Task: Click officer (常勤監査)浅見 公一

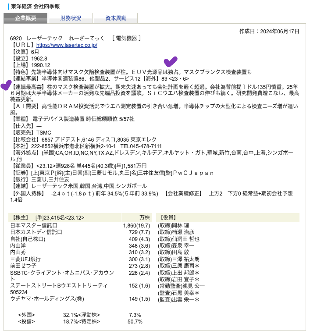Action: click(181, 286)
